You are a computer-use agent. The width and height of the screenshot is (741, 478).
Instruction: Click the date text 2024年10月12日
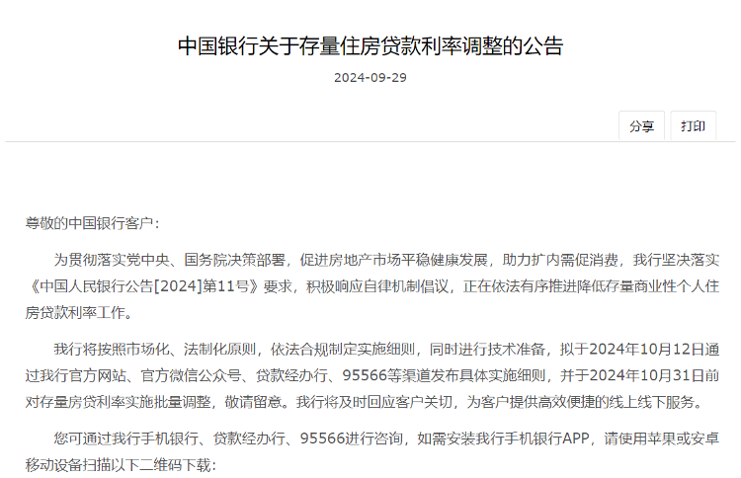tap(647, 349)
